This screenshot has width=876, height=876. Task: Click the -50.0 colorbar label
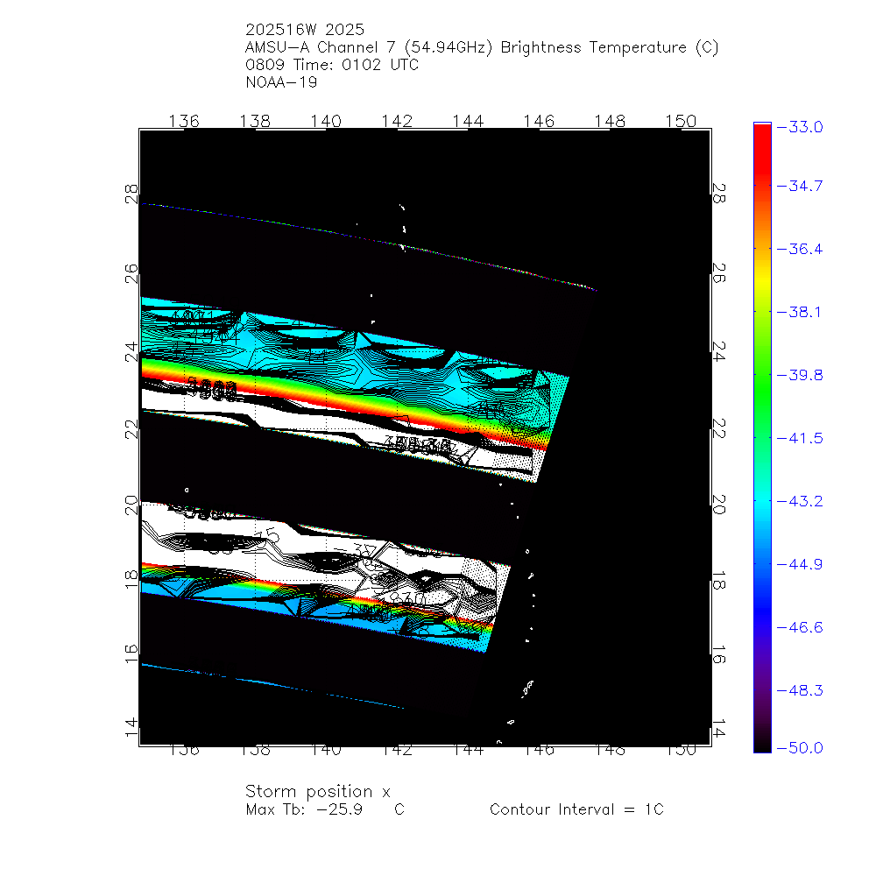click(x=799, y=747)
